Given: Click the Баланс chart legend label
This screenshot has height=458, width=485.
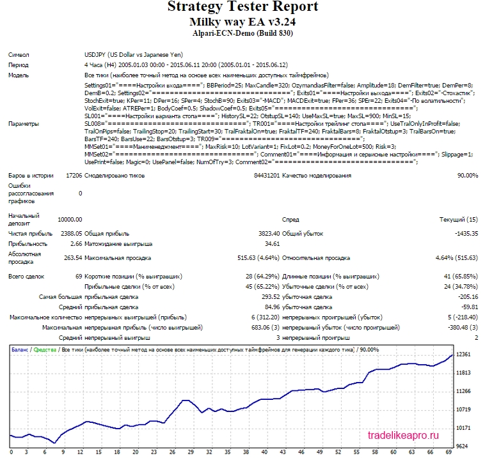Looking at the screenshot, I should coord(20,350).
